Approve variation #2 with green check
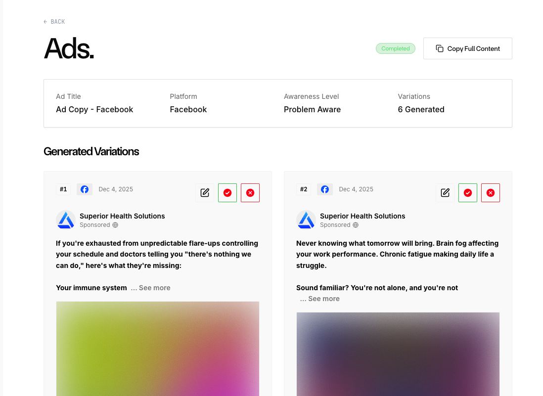 (468, 193)
